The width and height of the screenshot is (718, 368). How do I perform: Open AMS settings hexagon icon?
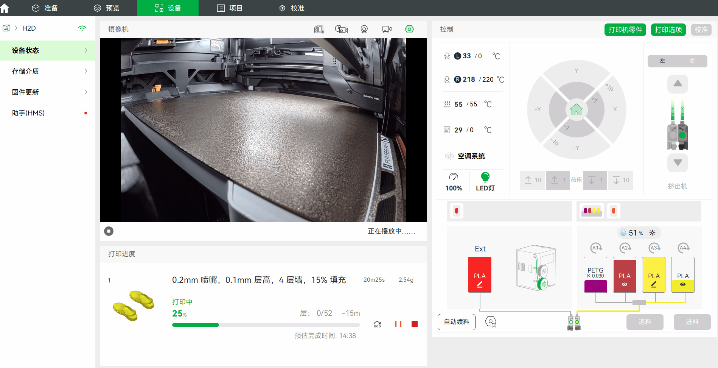[491, 322]
